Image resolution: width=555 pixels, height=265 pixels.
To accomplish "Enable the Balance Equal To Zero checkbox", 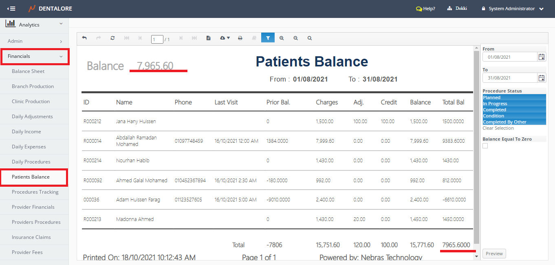I will [485, 146].
